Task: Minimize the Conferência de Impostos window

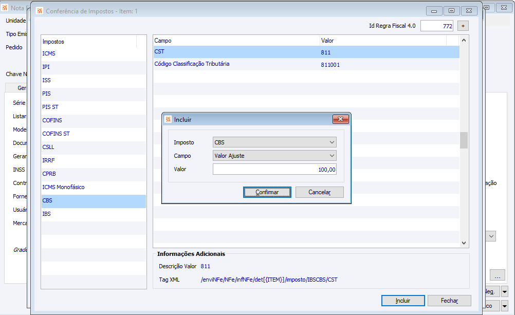Action: pyautogui.click(x=434, y=11)
